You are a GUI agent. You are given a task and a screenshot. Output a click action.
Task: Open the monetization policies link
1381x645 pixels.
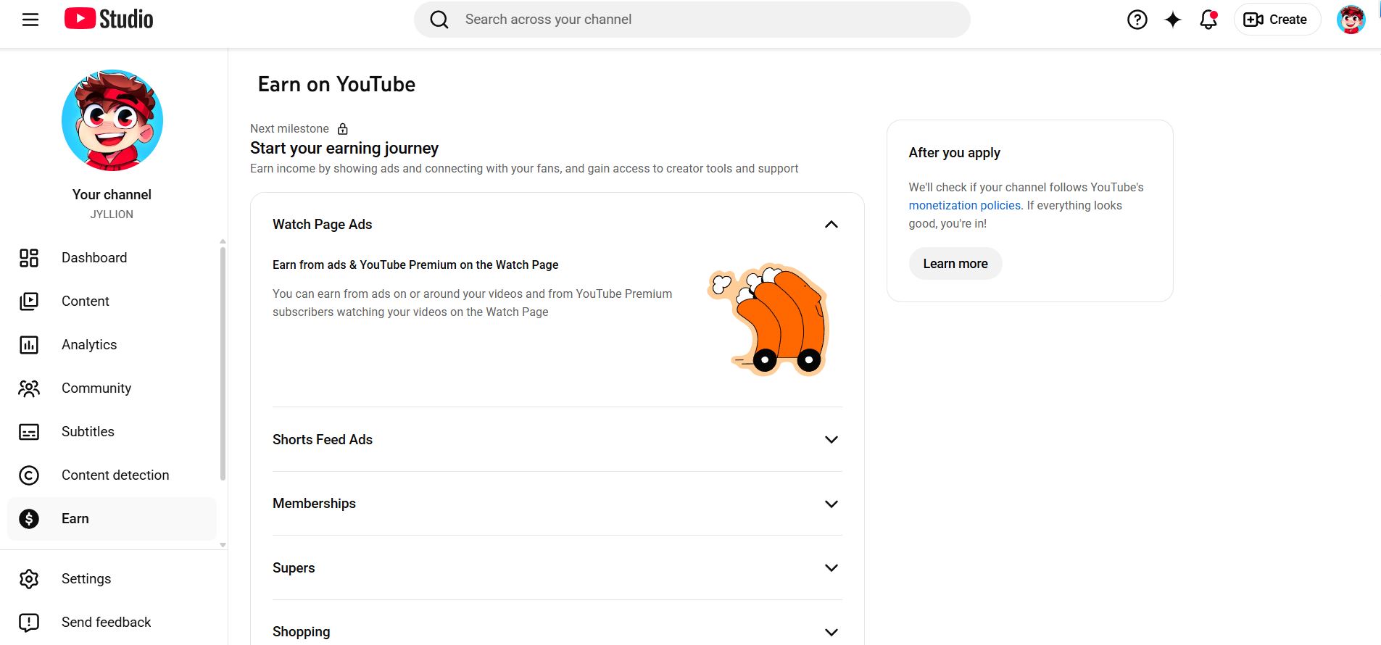(965, 206)
